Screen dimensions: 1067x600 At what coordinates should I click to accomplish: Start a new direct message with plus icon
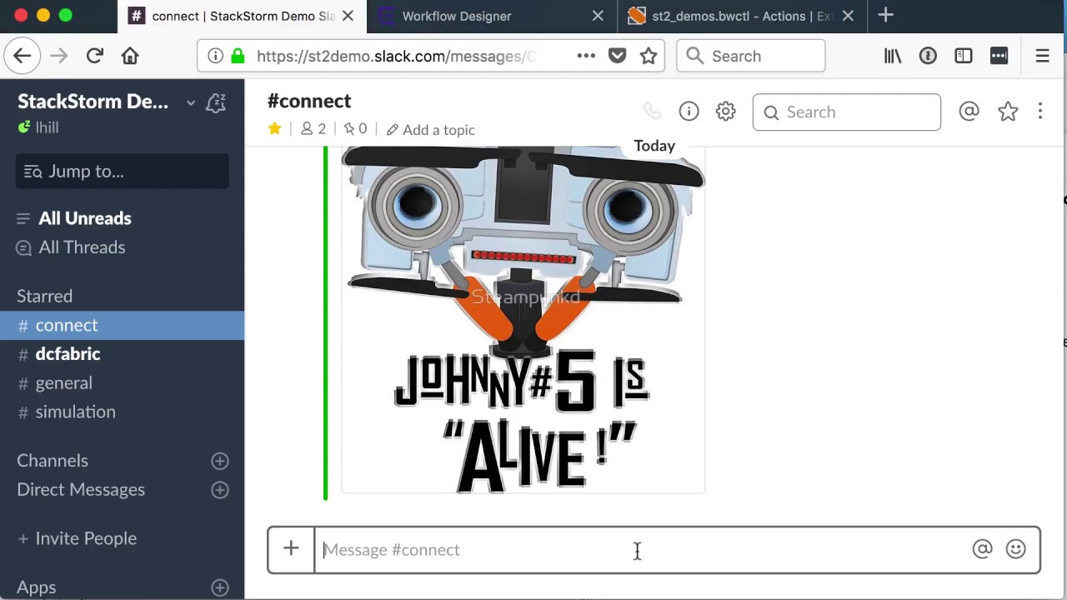[220, 490]
